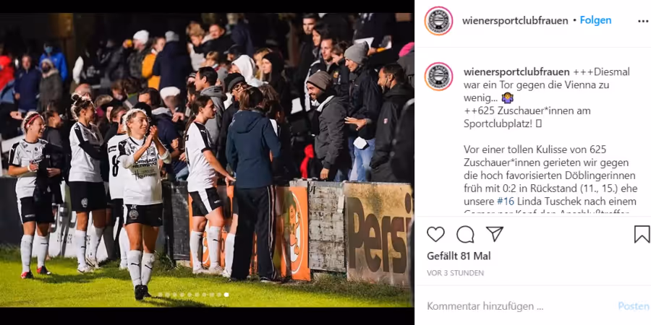Share post with paper plane icon
The height and width of the screenshot is (325, 651).
point(495,234)
